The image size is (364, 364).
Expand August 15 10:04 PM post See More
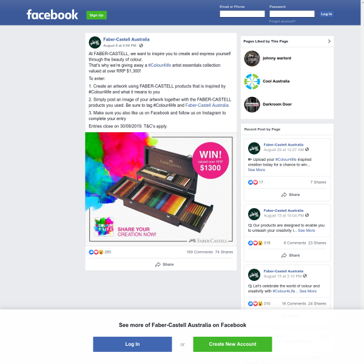click(x=306, y=231)
